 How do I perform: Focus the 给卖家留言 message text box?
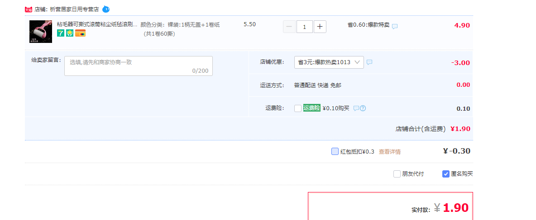pos(139,66)
